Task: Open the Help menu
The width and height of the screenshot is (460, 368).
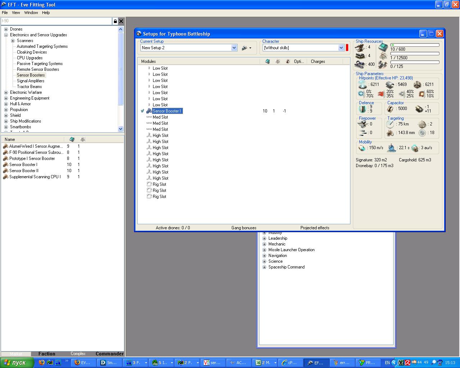Action: [46, 13]
